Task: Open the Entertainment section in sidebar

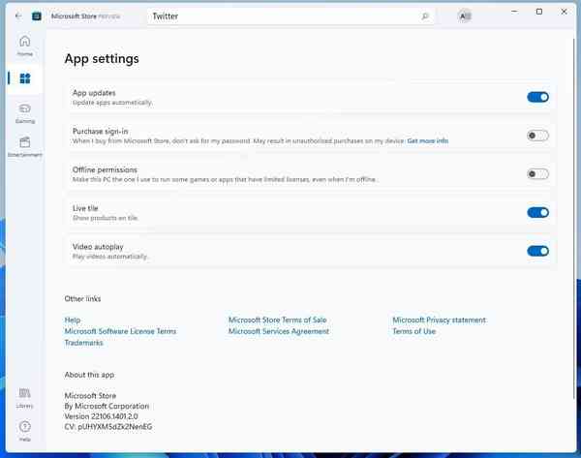Action: [25, 147]
